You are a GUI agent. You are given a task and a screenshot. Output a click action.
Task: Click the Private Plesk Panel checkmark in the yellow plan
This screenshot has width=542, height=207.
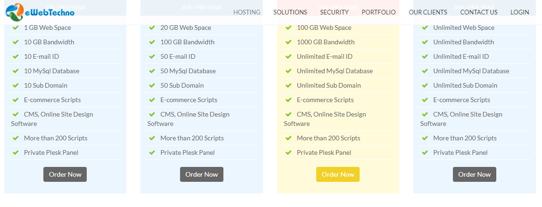(x=289, y=152)
